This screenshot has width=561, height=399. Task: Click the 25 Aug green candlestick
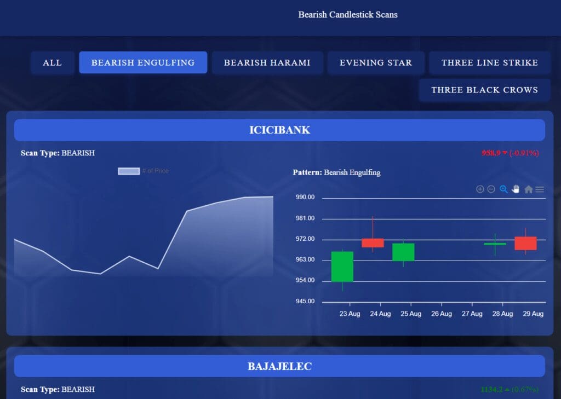403,252
